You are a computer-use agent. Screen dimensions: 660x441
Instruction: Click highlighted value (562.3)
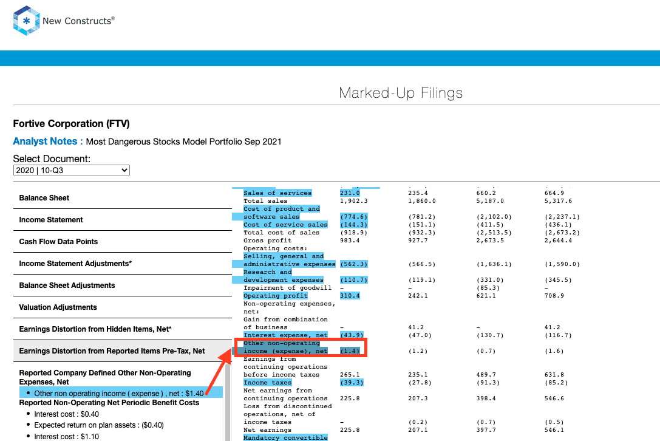coord(353,264)
